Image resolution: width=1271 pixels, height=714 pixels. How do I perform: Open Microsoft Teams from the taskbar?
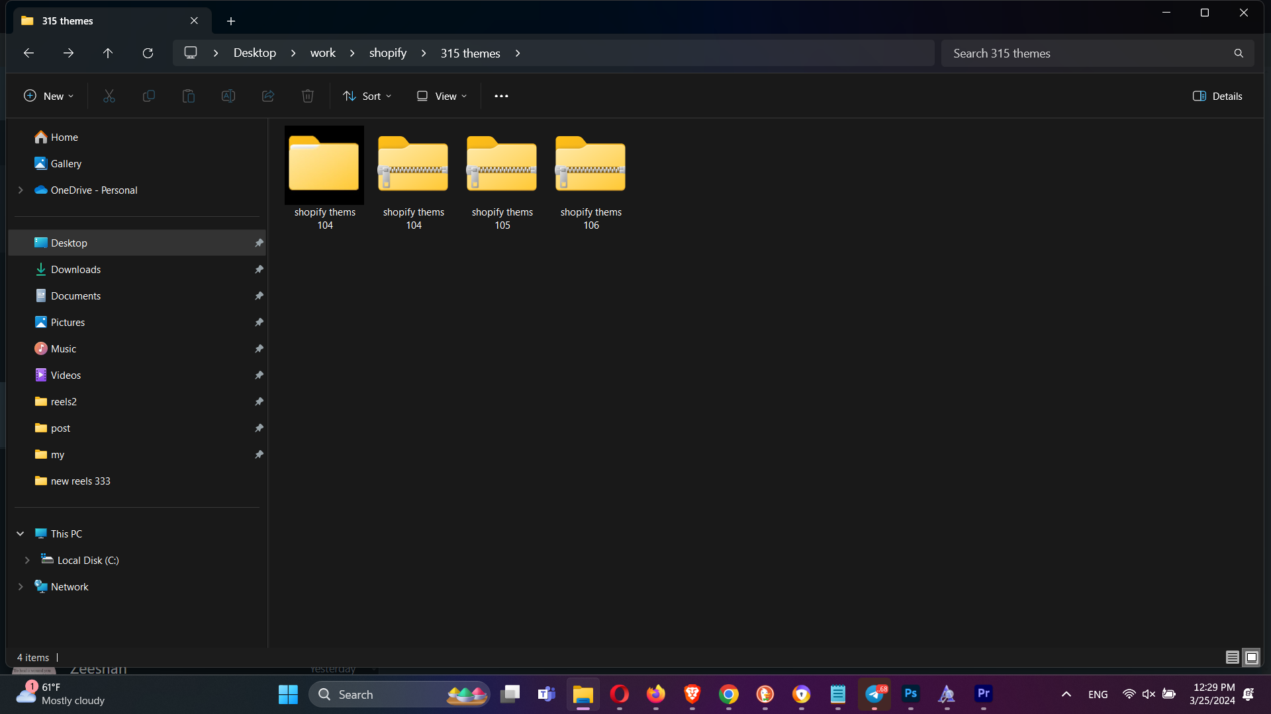click(547, 694)
